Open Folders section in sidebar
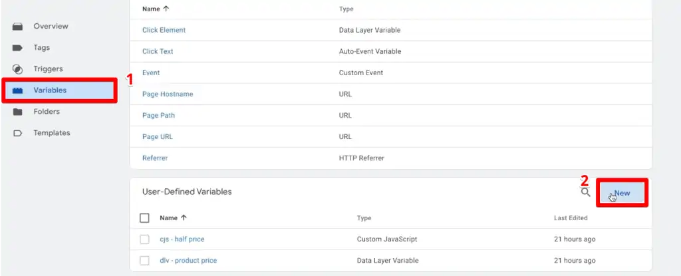Viewport: 681px width, 276px height. (47, 111)
